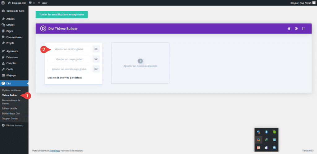Click the portability arrows icon in header
The image size is (317, 154).
pyautogui.click(x=303, y=29)
